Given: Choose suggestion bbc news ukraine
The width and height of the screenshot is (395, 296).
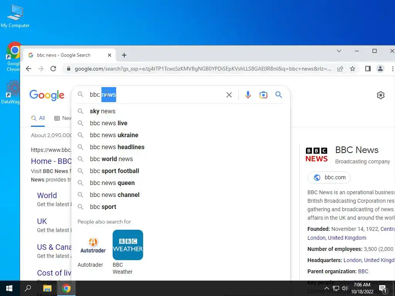Looking at the screenshot, I should pyautogui.click(x=181, y=135).
